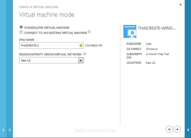Click the CREATE A VIRTUAL MACHINE heading text
Screen dimensions: 191x138
pos(39,7)
